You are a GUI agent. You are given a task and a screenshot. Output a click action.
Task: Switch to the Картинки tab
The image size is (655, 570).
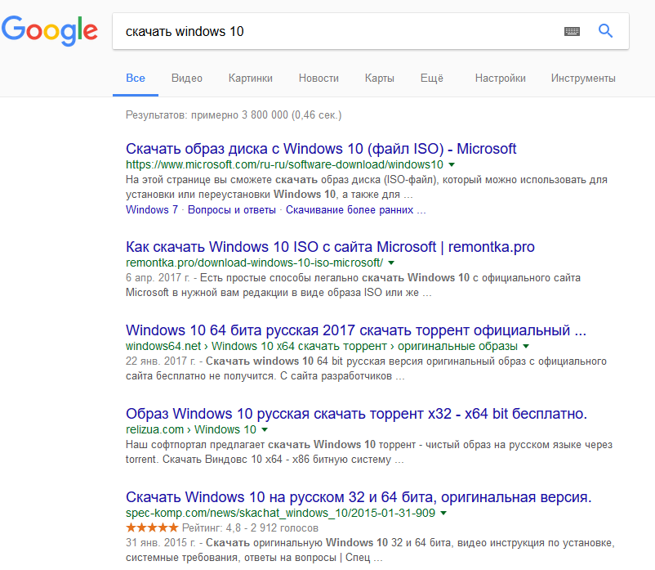click(250, 79)
